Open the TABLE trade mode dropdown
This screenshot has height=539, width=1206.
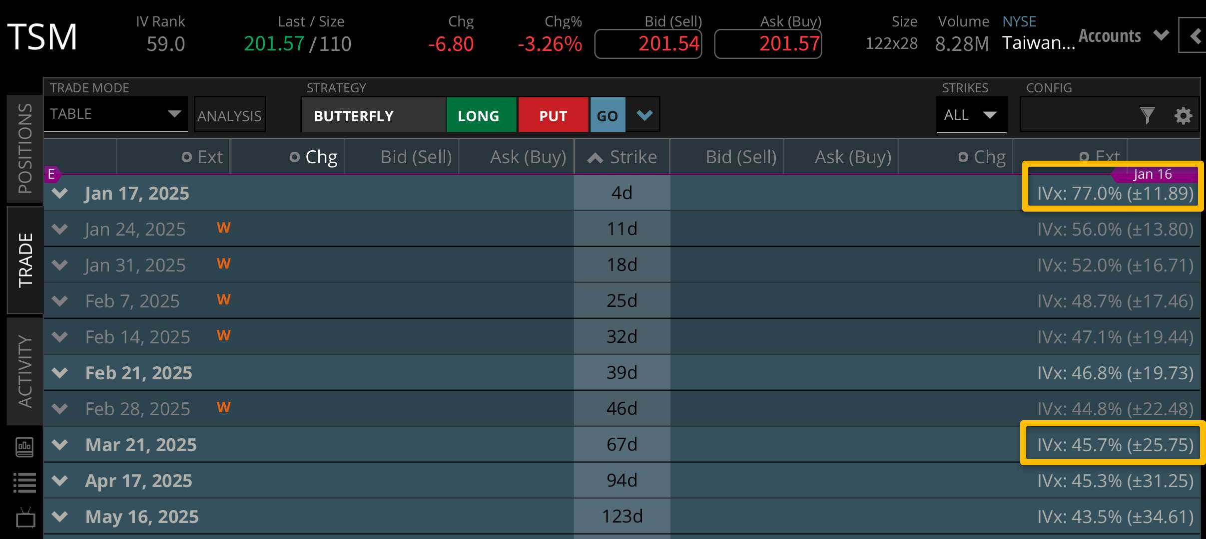click(115, 114)
